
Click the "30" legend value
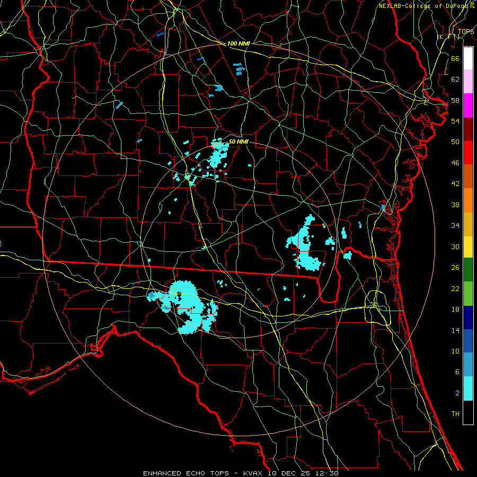point(455,246)
